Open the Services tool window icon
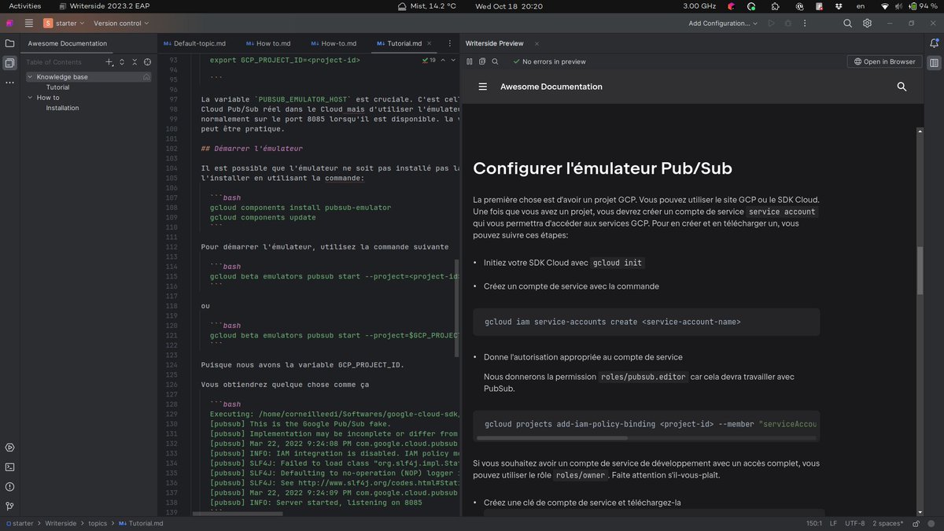 [x=9, y=448]
